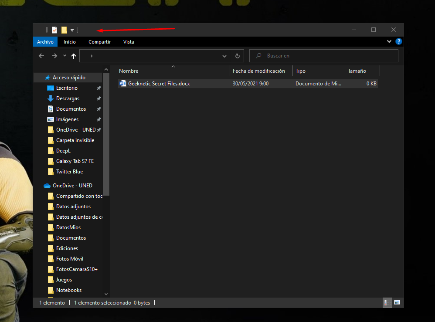Refresh the current folder view
This screenshot has height=322, width=435.
pos(237,56)
